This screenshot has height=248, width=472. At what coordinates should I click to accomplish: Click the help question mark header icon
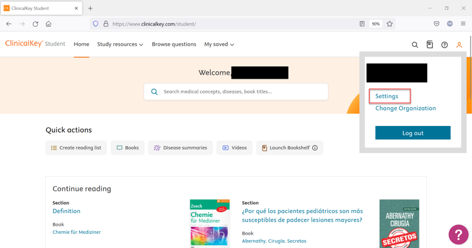444,45
